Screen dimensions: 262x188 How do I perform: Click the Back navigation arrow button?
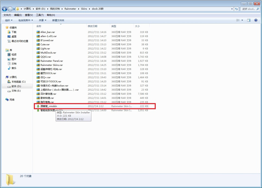tap(5, 9)
